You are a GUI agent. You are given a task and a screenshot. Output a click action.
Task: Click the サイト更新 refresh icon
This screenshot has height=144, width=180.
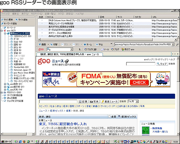pos(3,20)
